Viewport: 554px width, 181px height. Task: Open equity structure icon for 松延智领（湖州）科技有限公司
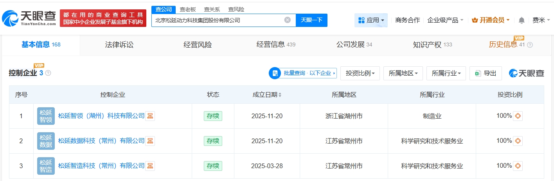150,116
